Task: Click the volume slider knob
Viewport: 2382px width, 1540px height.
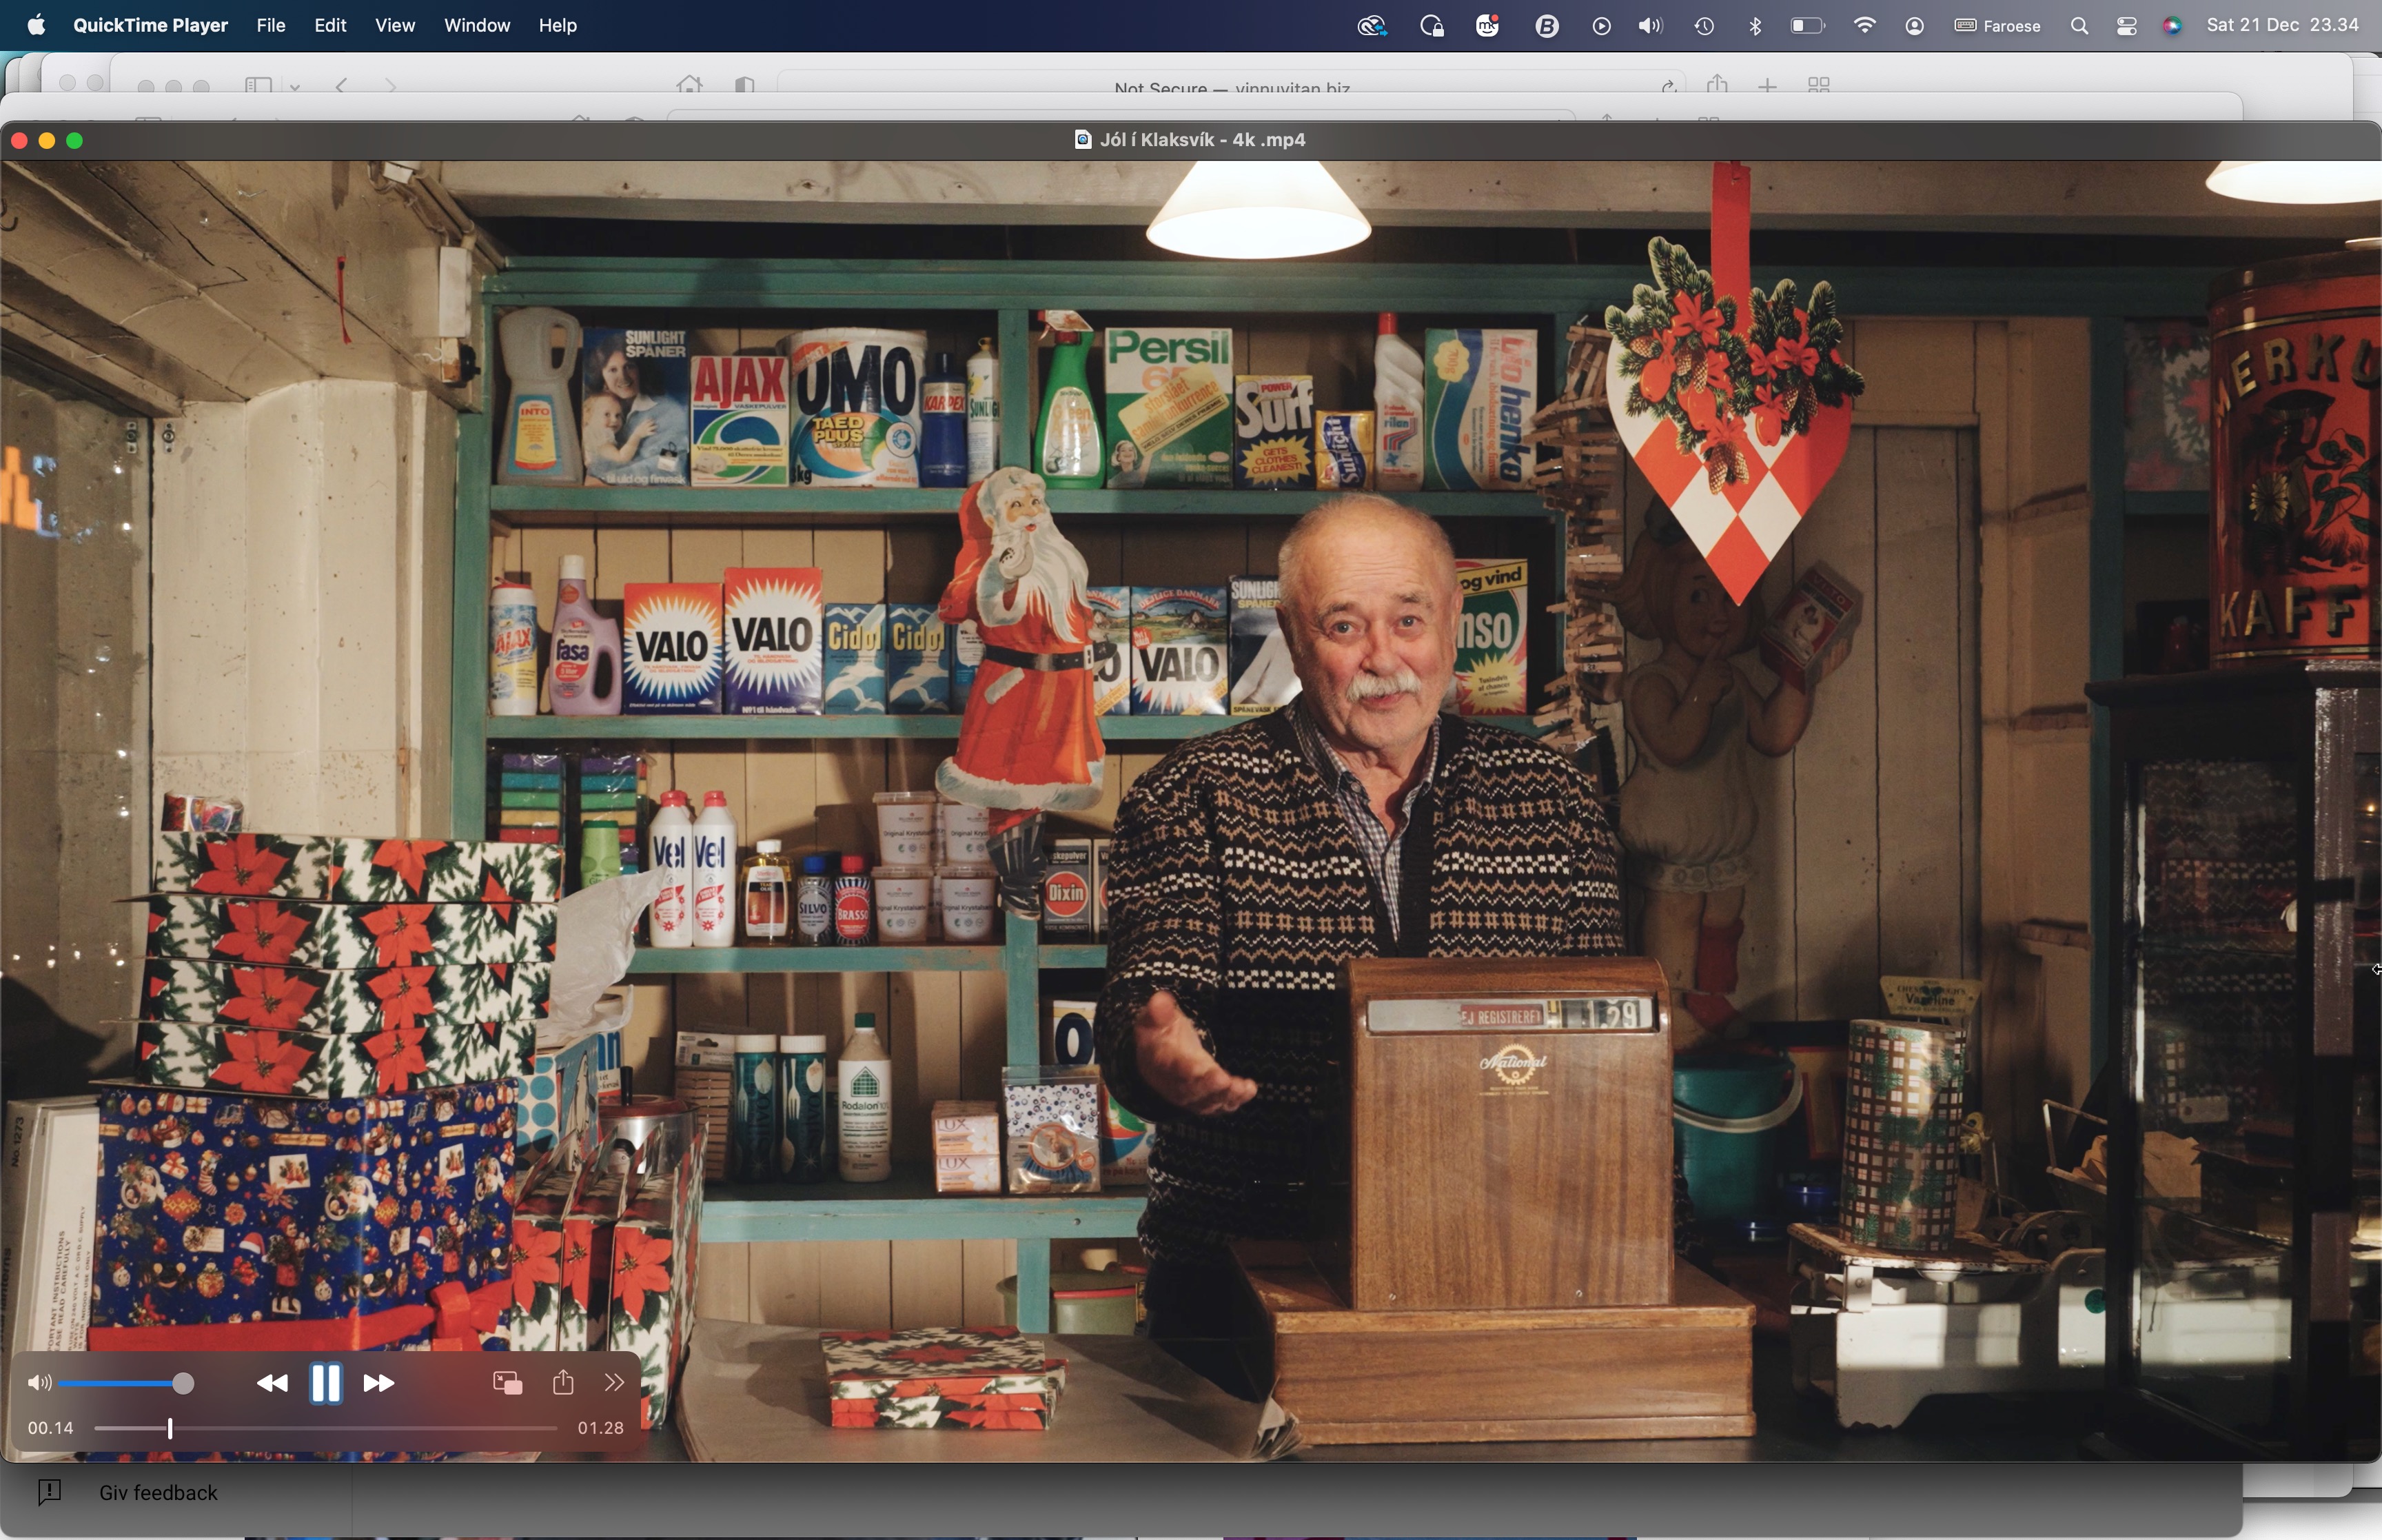Action: pyautogui.click(x=183, y=1384)
